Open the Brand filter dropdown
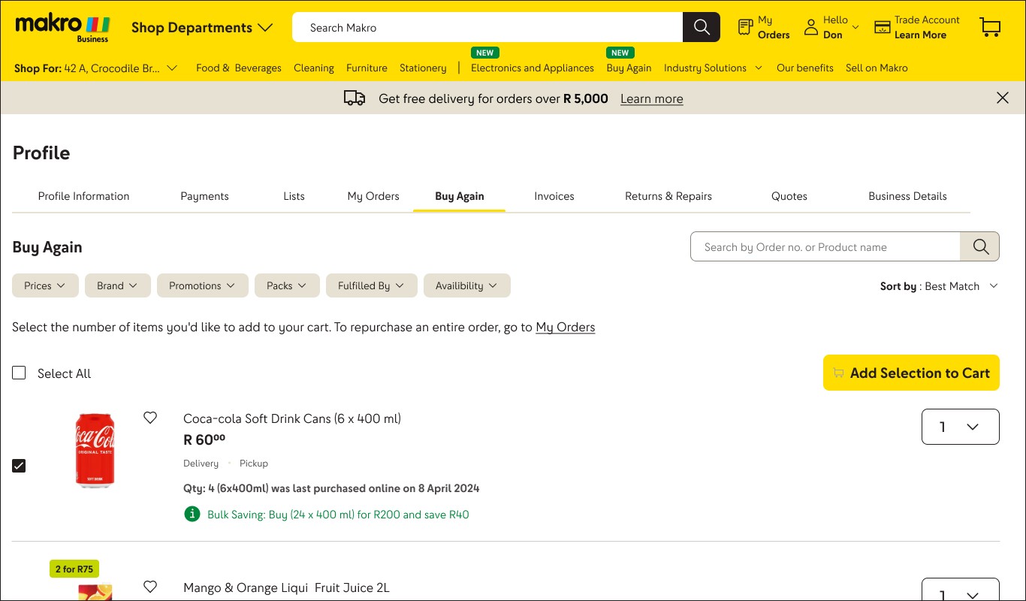1026x601 pixels. [x=118, y=285]
